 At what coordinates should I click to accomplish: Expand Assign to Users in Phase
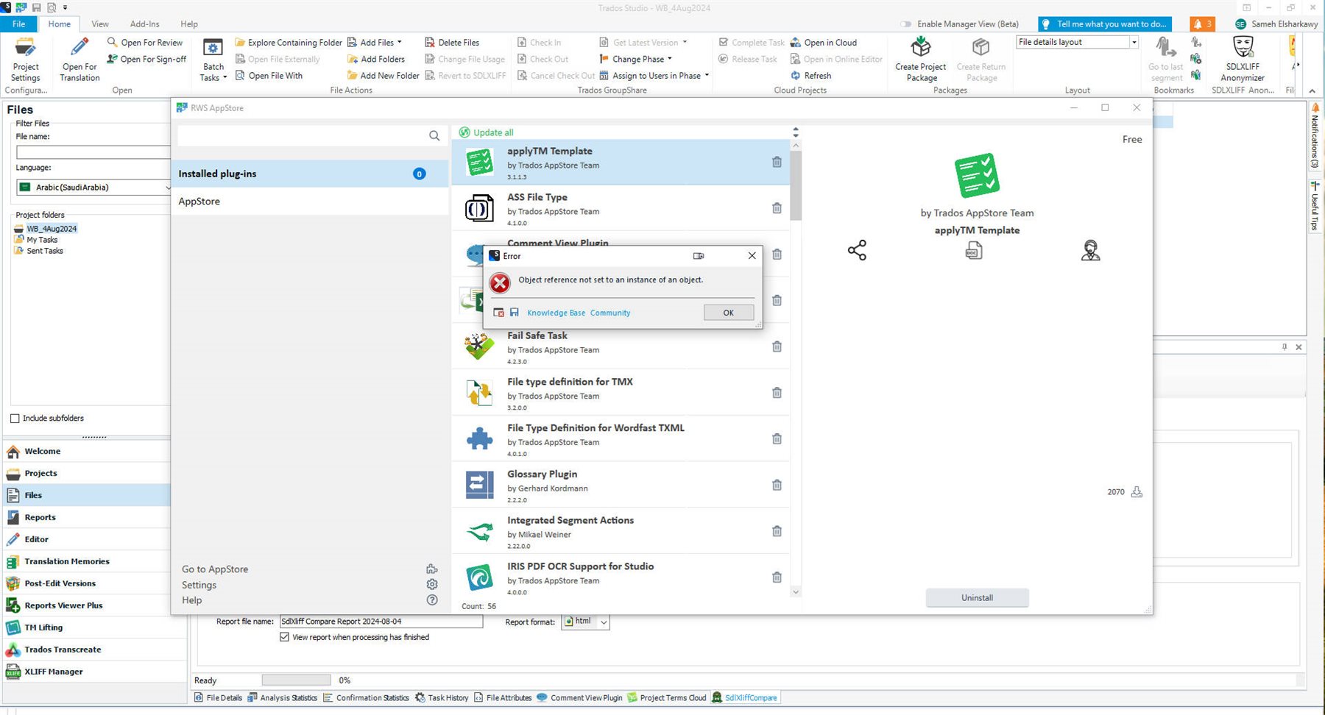click(707, 75)
